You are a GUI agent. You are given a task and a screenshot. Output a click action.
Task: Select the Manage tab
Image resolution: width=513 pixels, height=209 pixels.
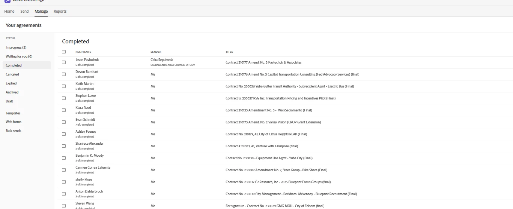click(41, 12)
